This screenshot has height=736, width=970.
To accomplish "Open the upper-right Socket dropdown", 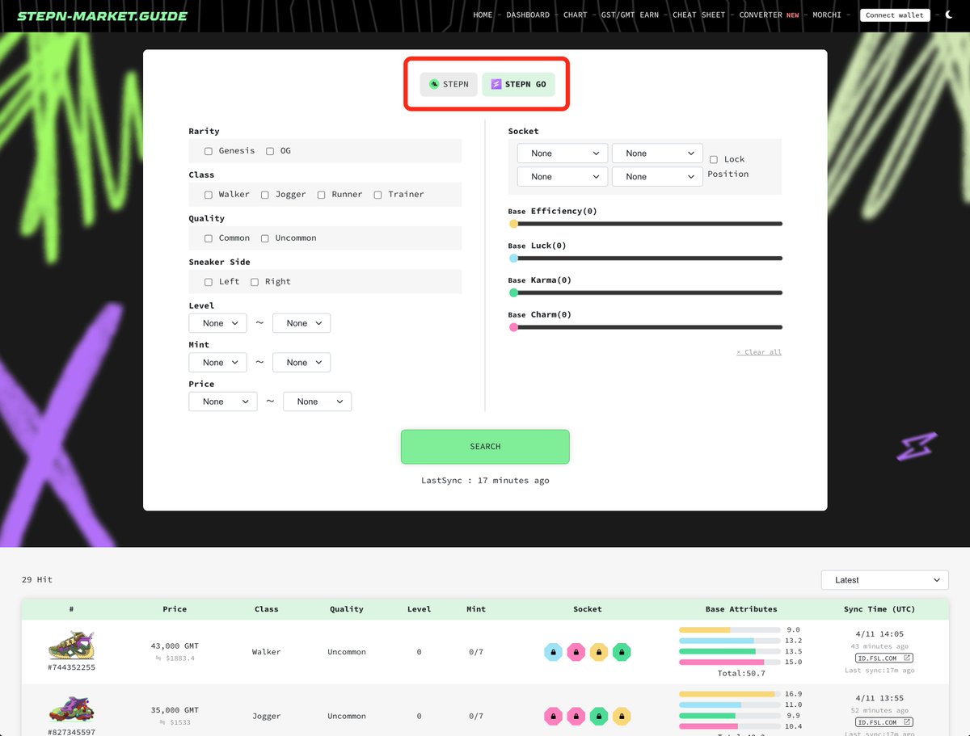I will [657, 154].
